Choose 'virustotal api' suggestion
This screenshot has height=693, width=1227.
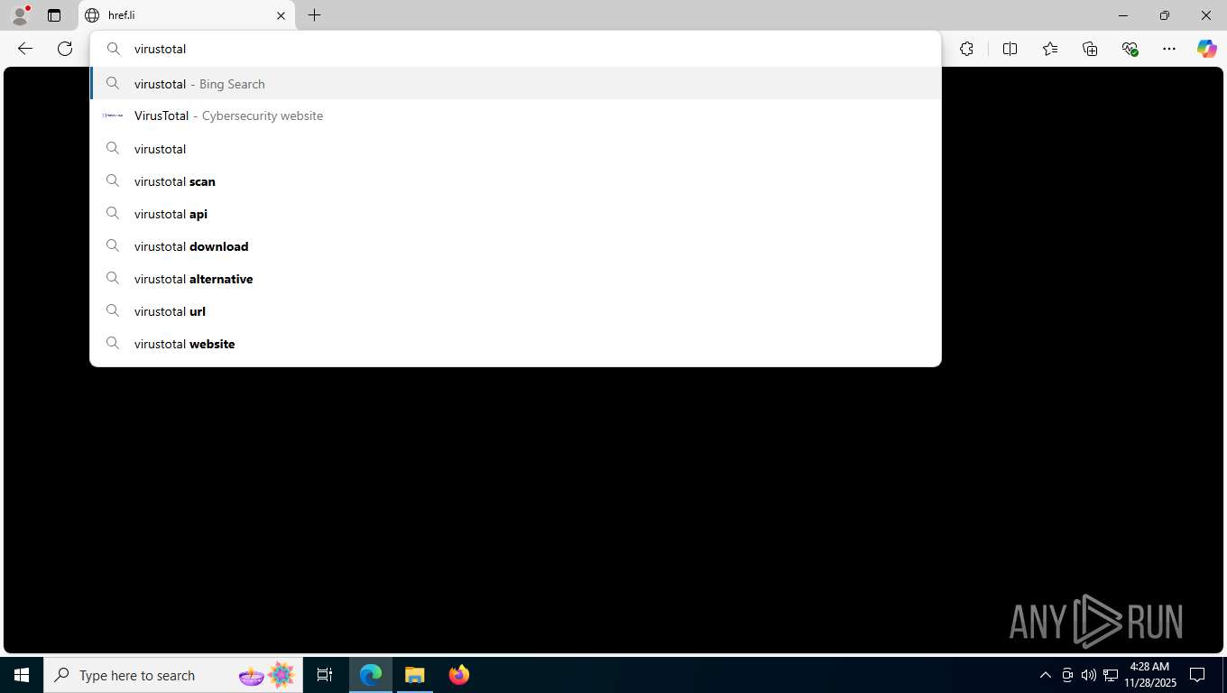tap(515, 214)
